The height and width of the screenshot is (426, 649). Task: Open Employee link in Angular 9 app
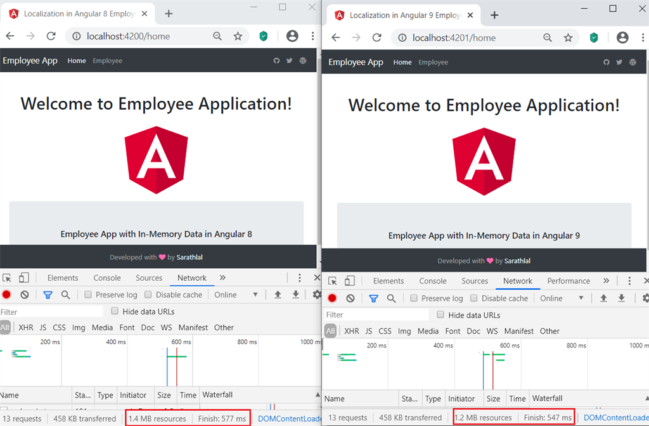[x=433, y=62]
